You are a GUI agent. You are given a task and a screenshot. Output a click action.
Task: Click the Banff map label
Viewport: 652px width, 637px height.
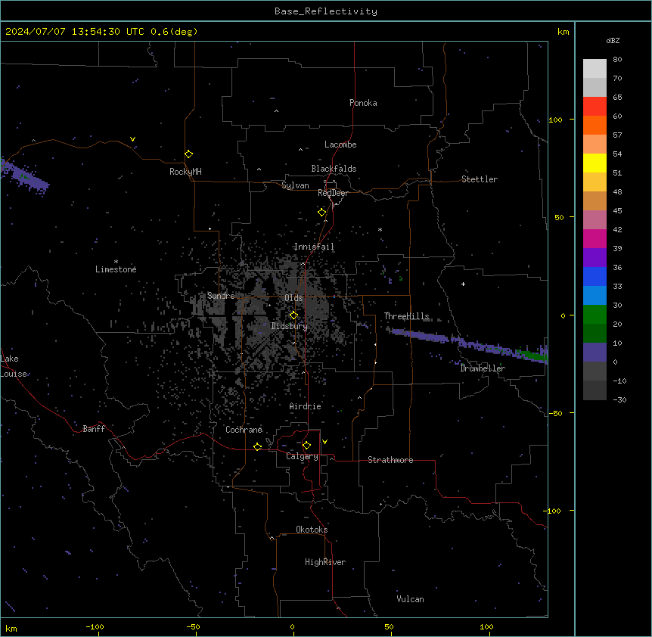(94, 429)
